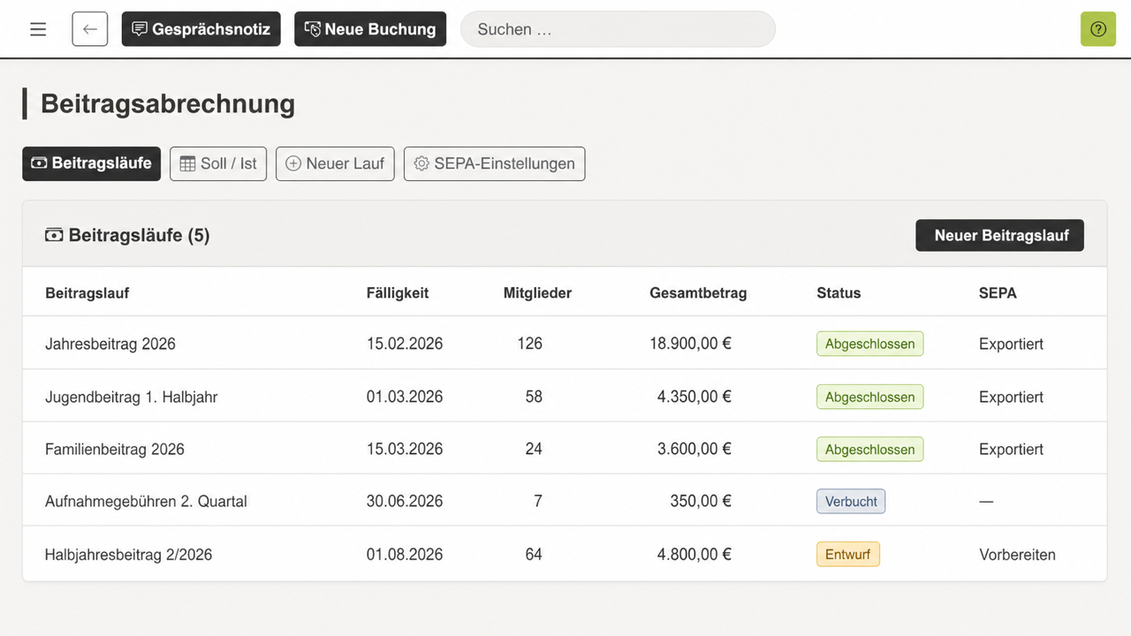Click Exportiert in the Familienbeitrag 2026 row
1131x636 pixels.
(x=1011, y=449)
